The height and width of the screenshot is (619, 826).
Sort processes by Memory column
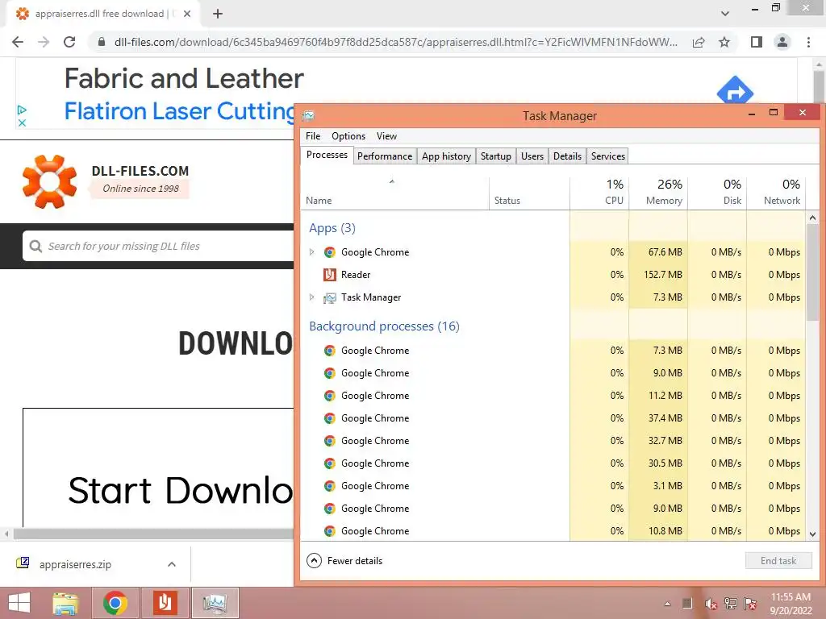pos(658,193)
